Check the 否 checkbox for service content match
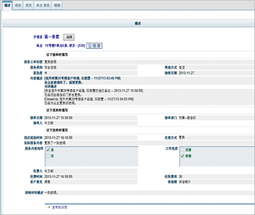Viewport: 255px width, 215px height. pyautogui.click(x=48, y=156)
